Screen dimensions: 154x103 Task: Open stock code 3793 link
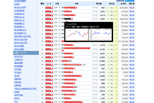pos(48,19)
